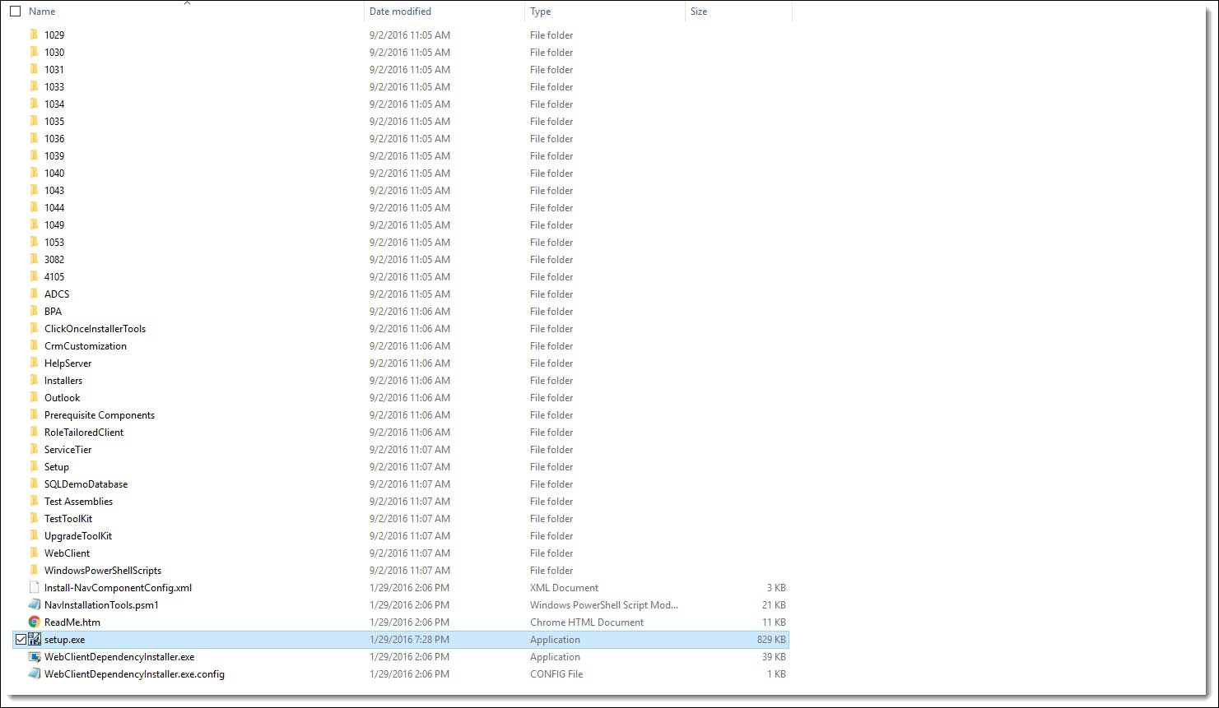This screenshot has height=708, width=1219.
Task: Click the CONFIG file icon for WebClientDependencyInstaller.exe.config
Action: [34, 673]
